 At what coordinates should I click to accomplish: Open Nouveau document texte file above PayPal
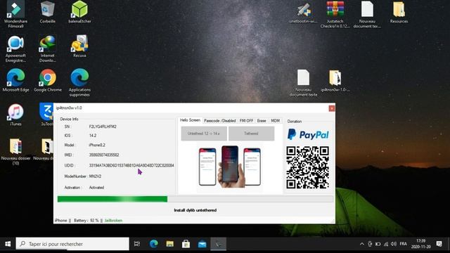pos(303,83)
